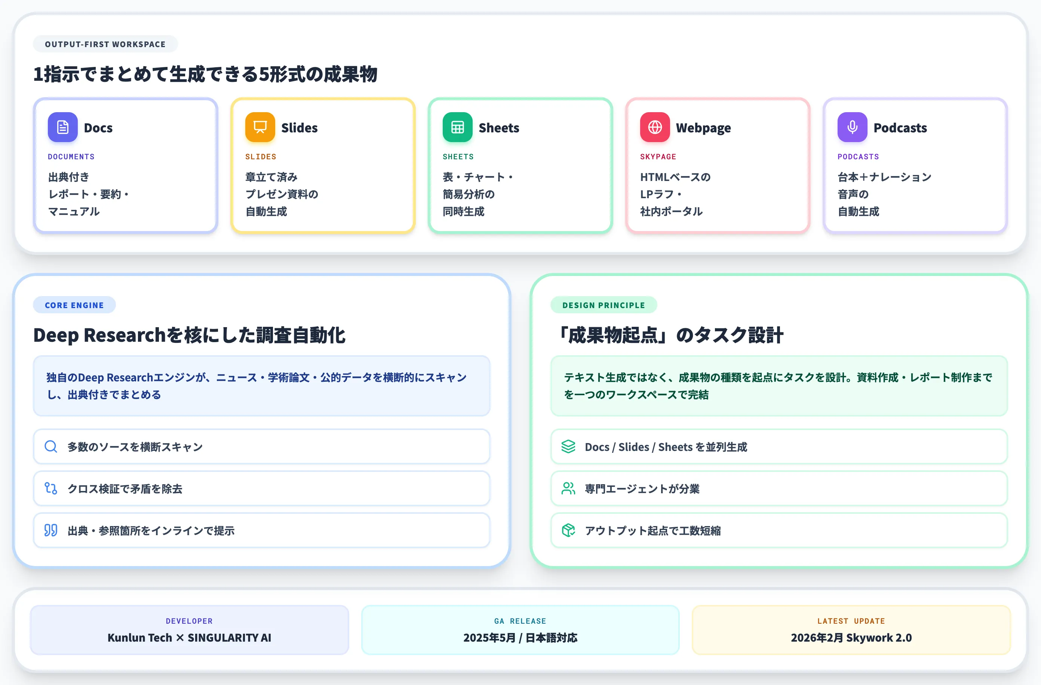Click the branch icon beside クロス検証で矛盾を除去
Screen dimensions: 1041x685
click(x=51, y=489)
